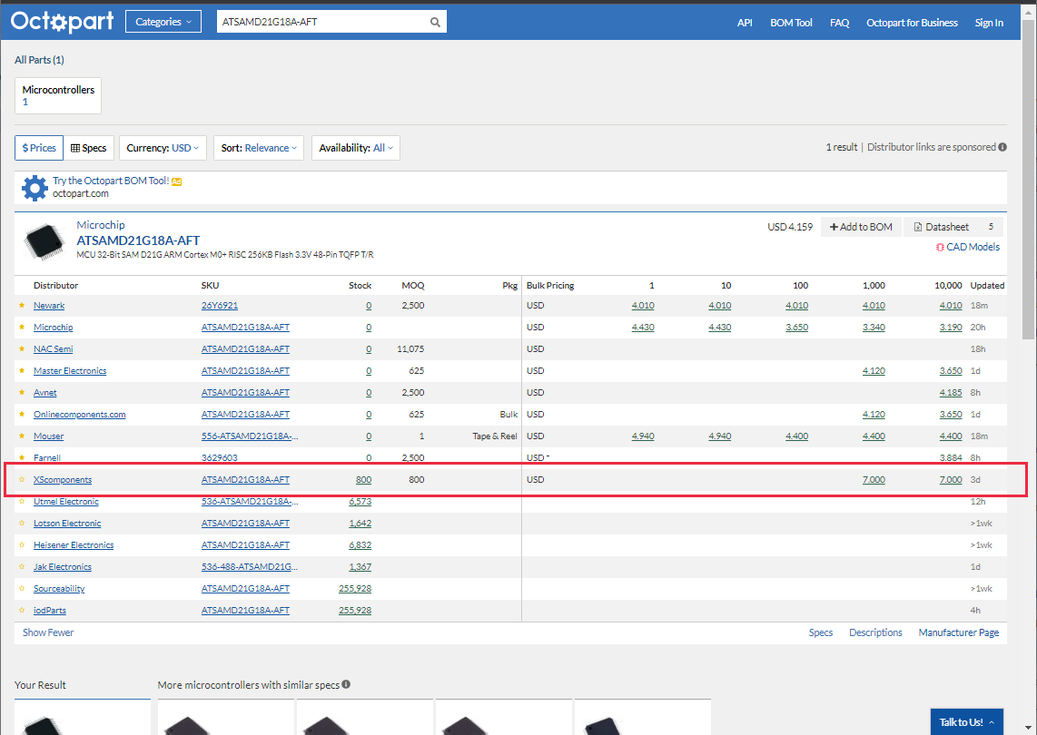Image resolution: width=1037 pixels, height=735 pixels.
Task: Toggle star next to Mouser
Action: point(22,436)
